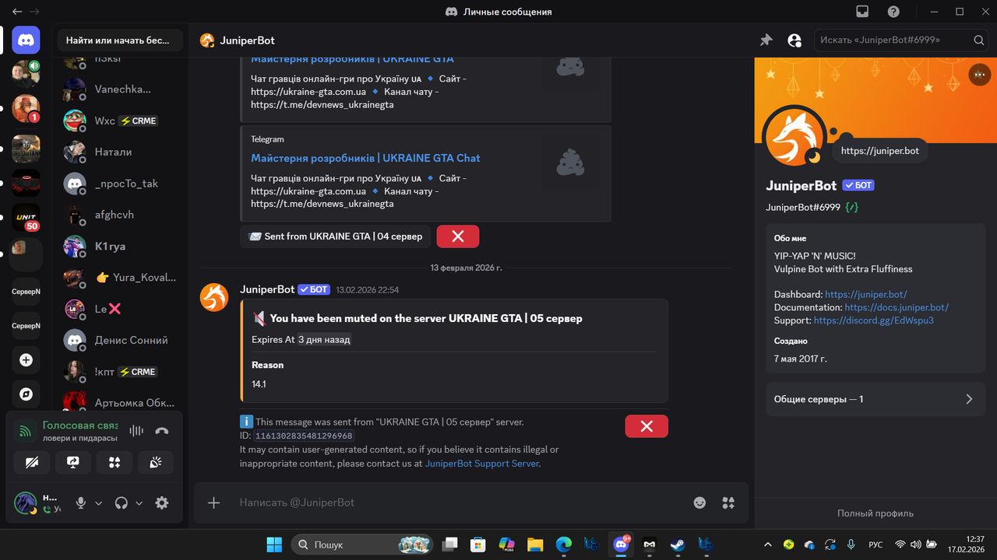This screenshot has width=997, height=560.
Task: Open Microsoft Edge from the taskbar
Action: [564, 544]
